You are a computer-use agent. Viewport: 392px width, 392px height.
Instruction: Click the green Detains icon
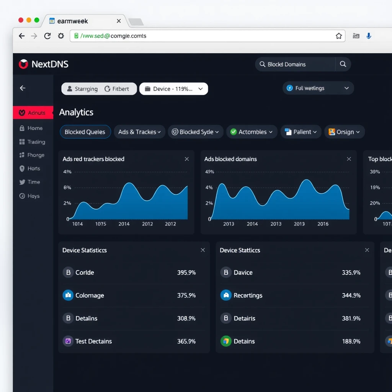coord(226,341)
